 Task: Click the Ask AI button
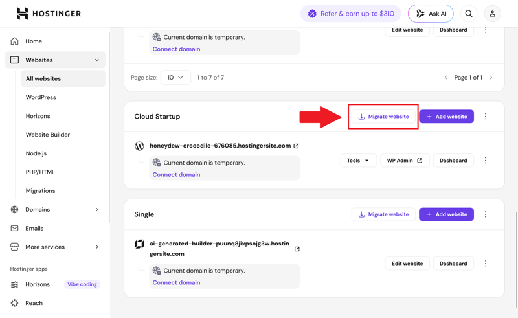[x=431, y=14]
